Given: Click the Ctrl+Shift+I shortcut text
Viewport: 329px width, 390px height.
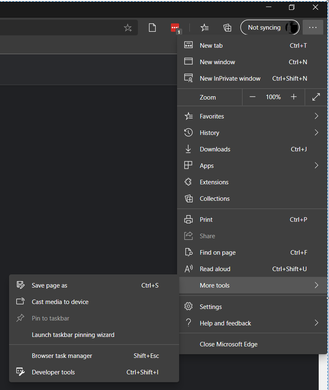Looking at the screenshot, I should click(x=142, y=372).
